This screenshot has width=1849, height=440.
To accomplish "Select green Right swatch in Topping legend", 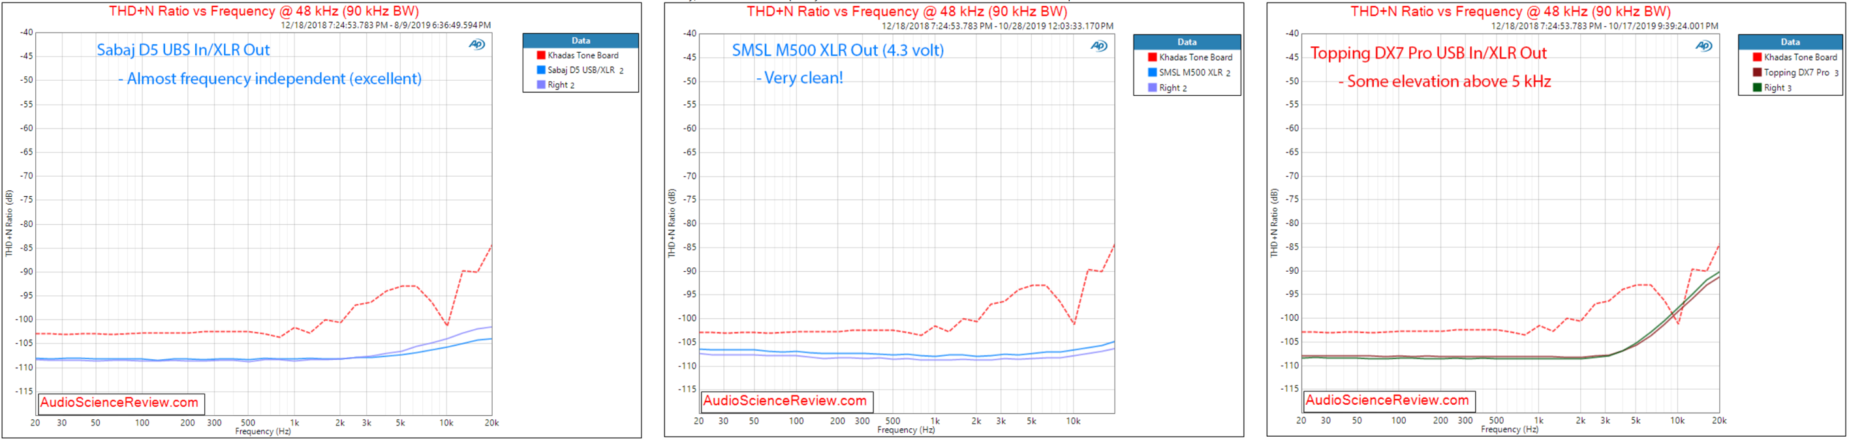I will point(1757,87).
